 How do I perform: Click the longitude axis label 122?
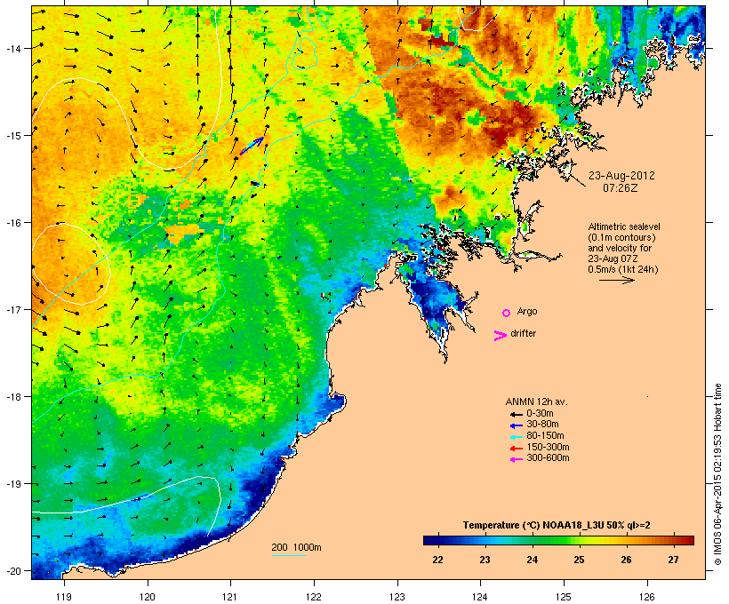[314, 597]
